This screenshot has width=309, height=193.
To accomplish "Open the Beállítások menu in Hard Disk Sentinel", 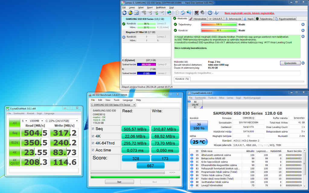I will click(161, 8).
